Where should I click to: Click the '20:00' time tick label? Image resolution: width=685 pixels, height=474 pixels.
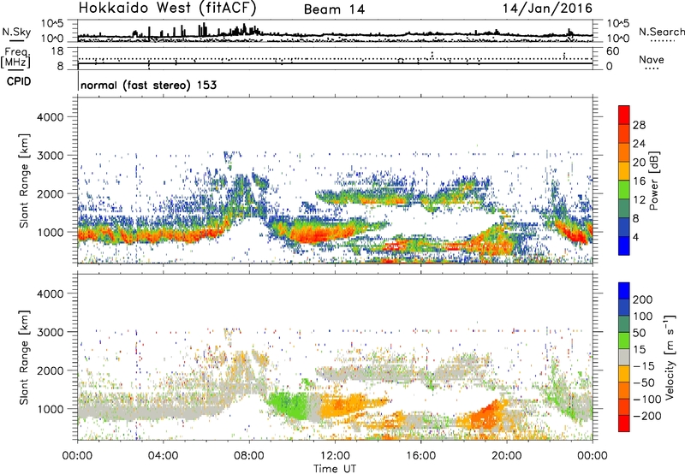point(507,456)
